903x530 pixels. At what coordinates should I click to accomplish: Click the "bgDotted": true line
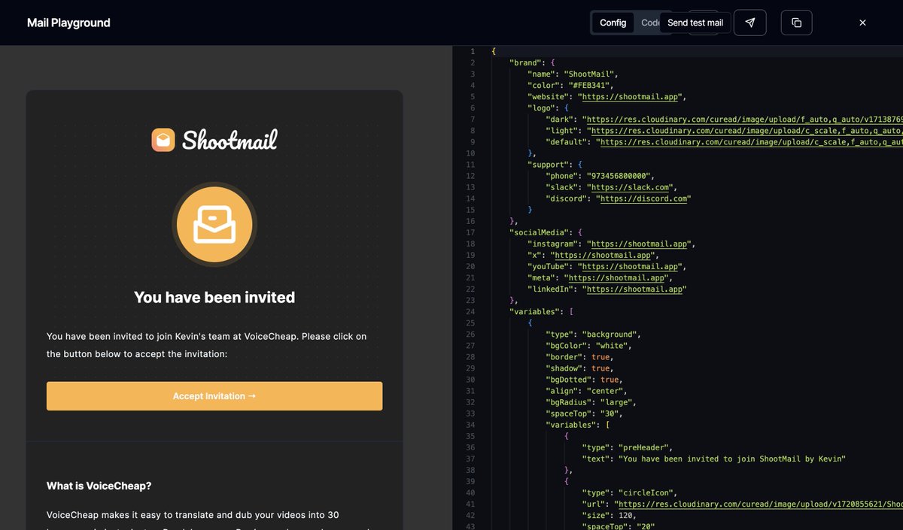pos(585,379)
